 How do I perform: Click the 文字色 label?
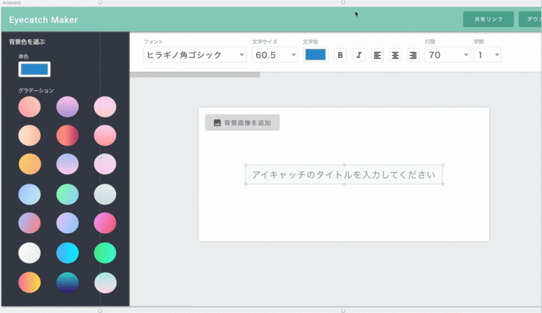[310, 42]
